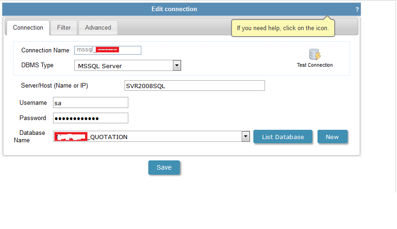The image size is (397, 229).
Task: Select the Connection tab
Action: (28, 27)
